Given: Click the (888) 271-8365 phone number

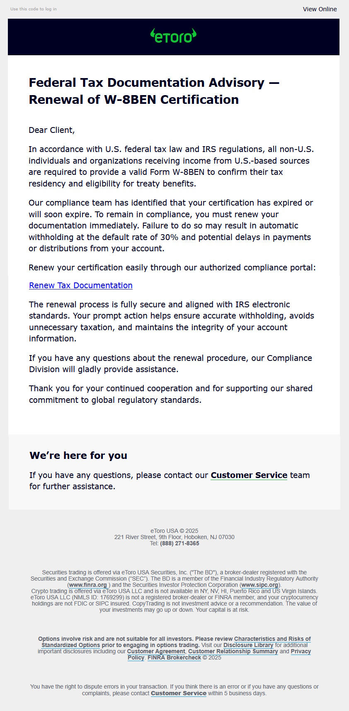Looking at the screenshot, I should tap(179, 543).
